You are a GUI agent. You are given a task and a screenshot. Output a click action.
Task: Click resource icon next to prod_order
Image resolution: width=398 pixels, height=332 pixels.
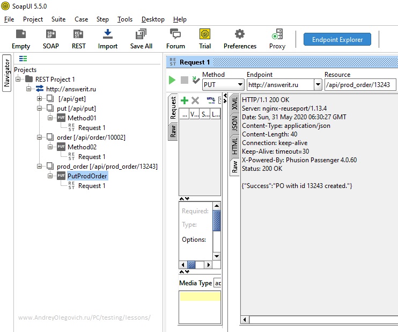pos(50,166)
